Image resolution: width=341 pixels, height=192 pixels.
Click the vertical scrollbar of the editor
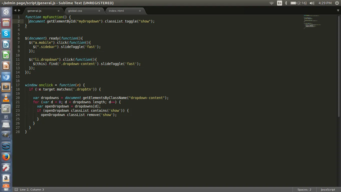[339, 66]
